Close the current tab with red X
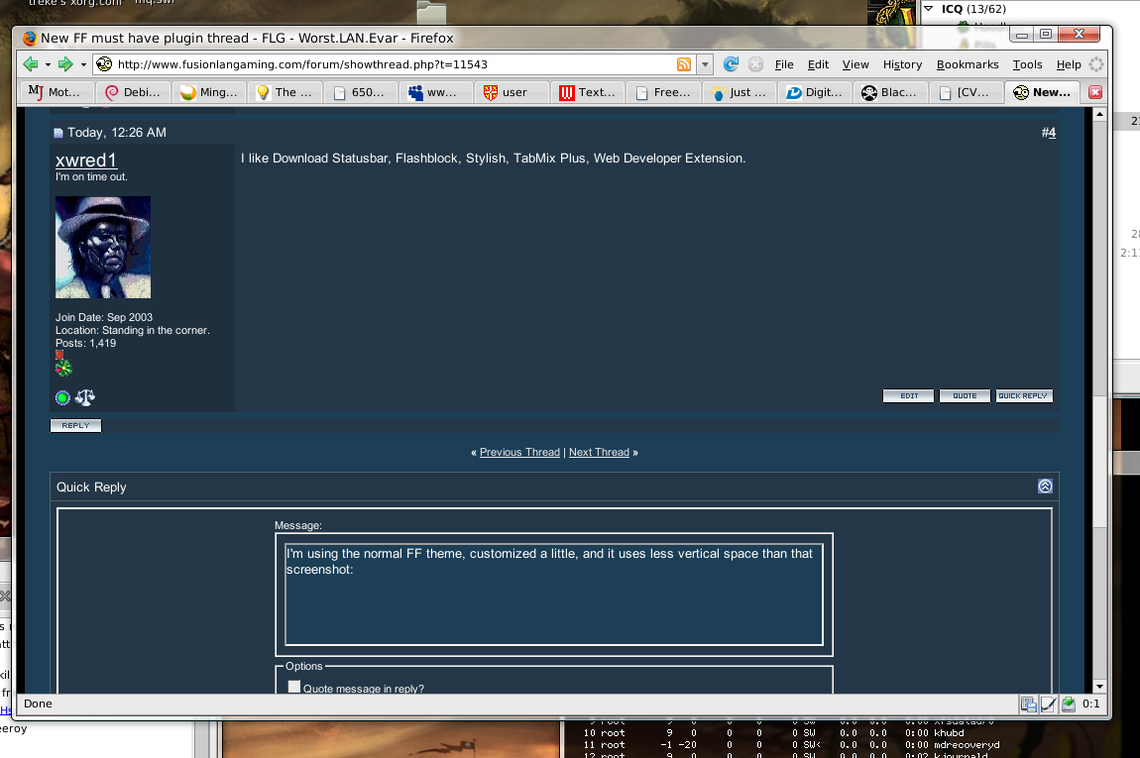 click(1095, 92)
